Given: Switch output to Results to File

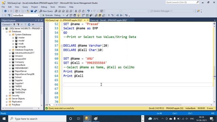Looking at the screenshot, I should (103, 15).
